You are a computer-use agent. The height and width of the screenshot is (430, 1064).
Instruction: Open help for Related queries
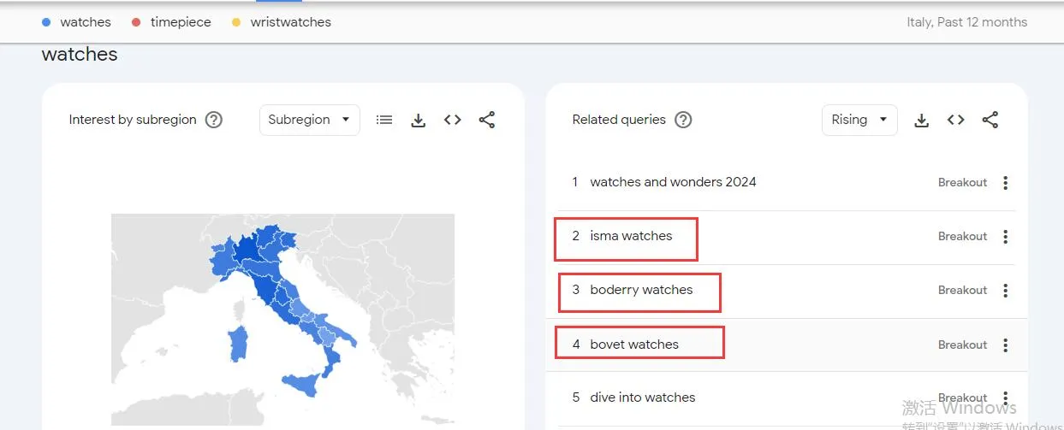[x=683, y=120]
